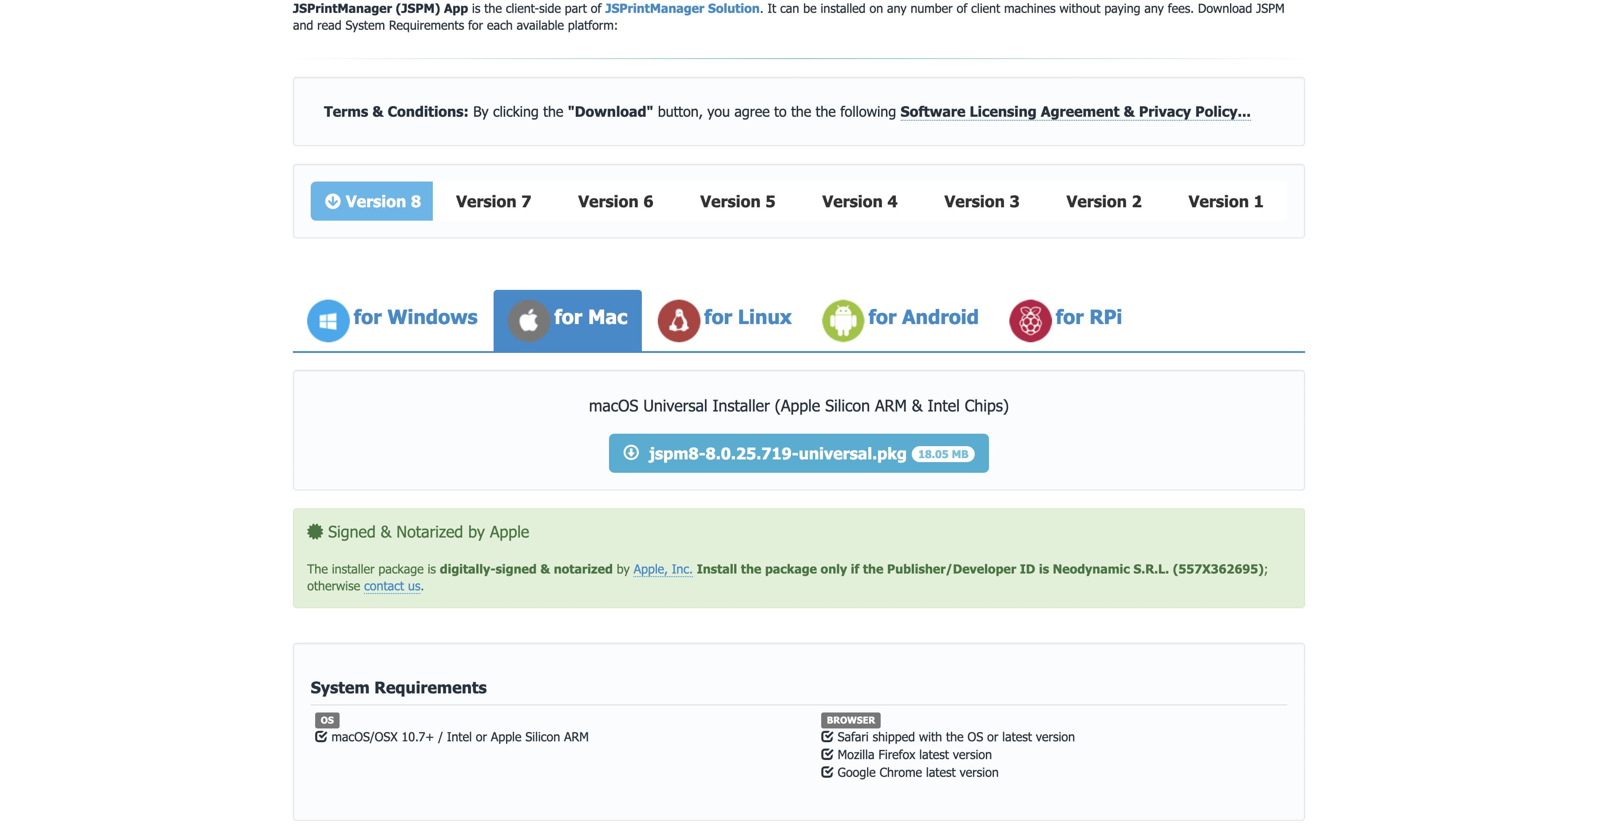
Task: Switch to the Version 6 tab
Action: coord(615,201)
